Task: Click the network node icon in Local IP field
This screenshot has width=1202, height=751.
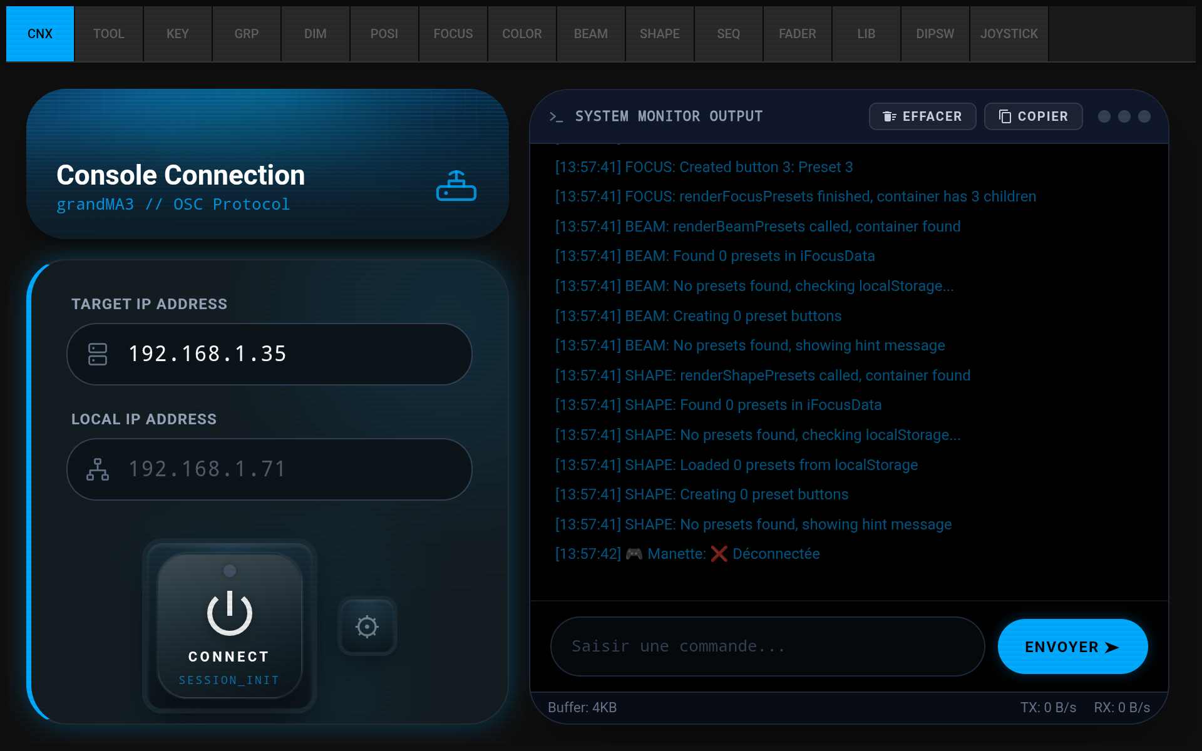Action: click(x=98, y=469)
